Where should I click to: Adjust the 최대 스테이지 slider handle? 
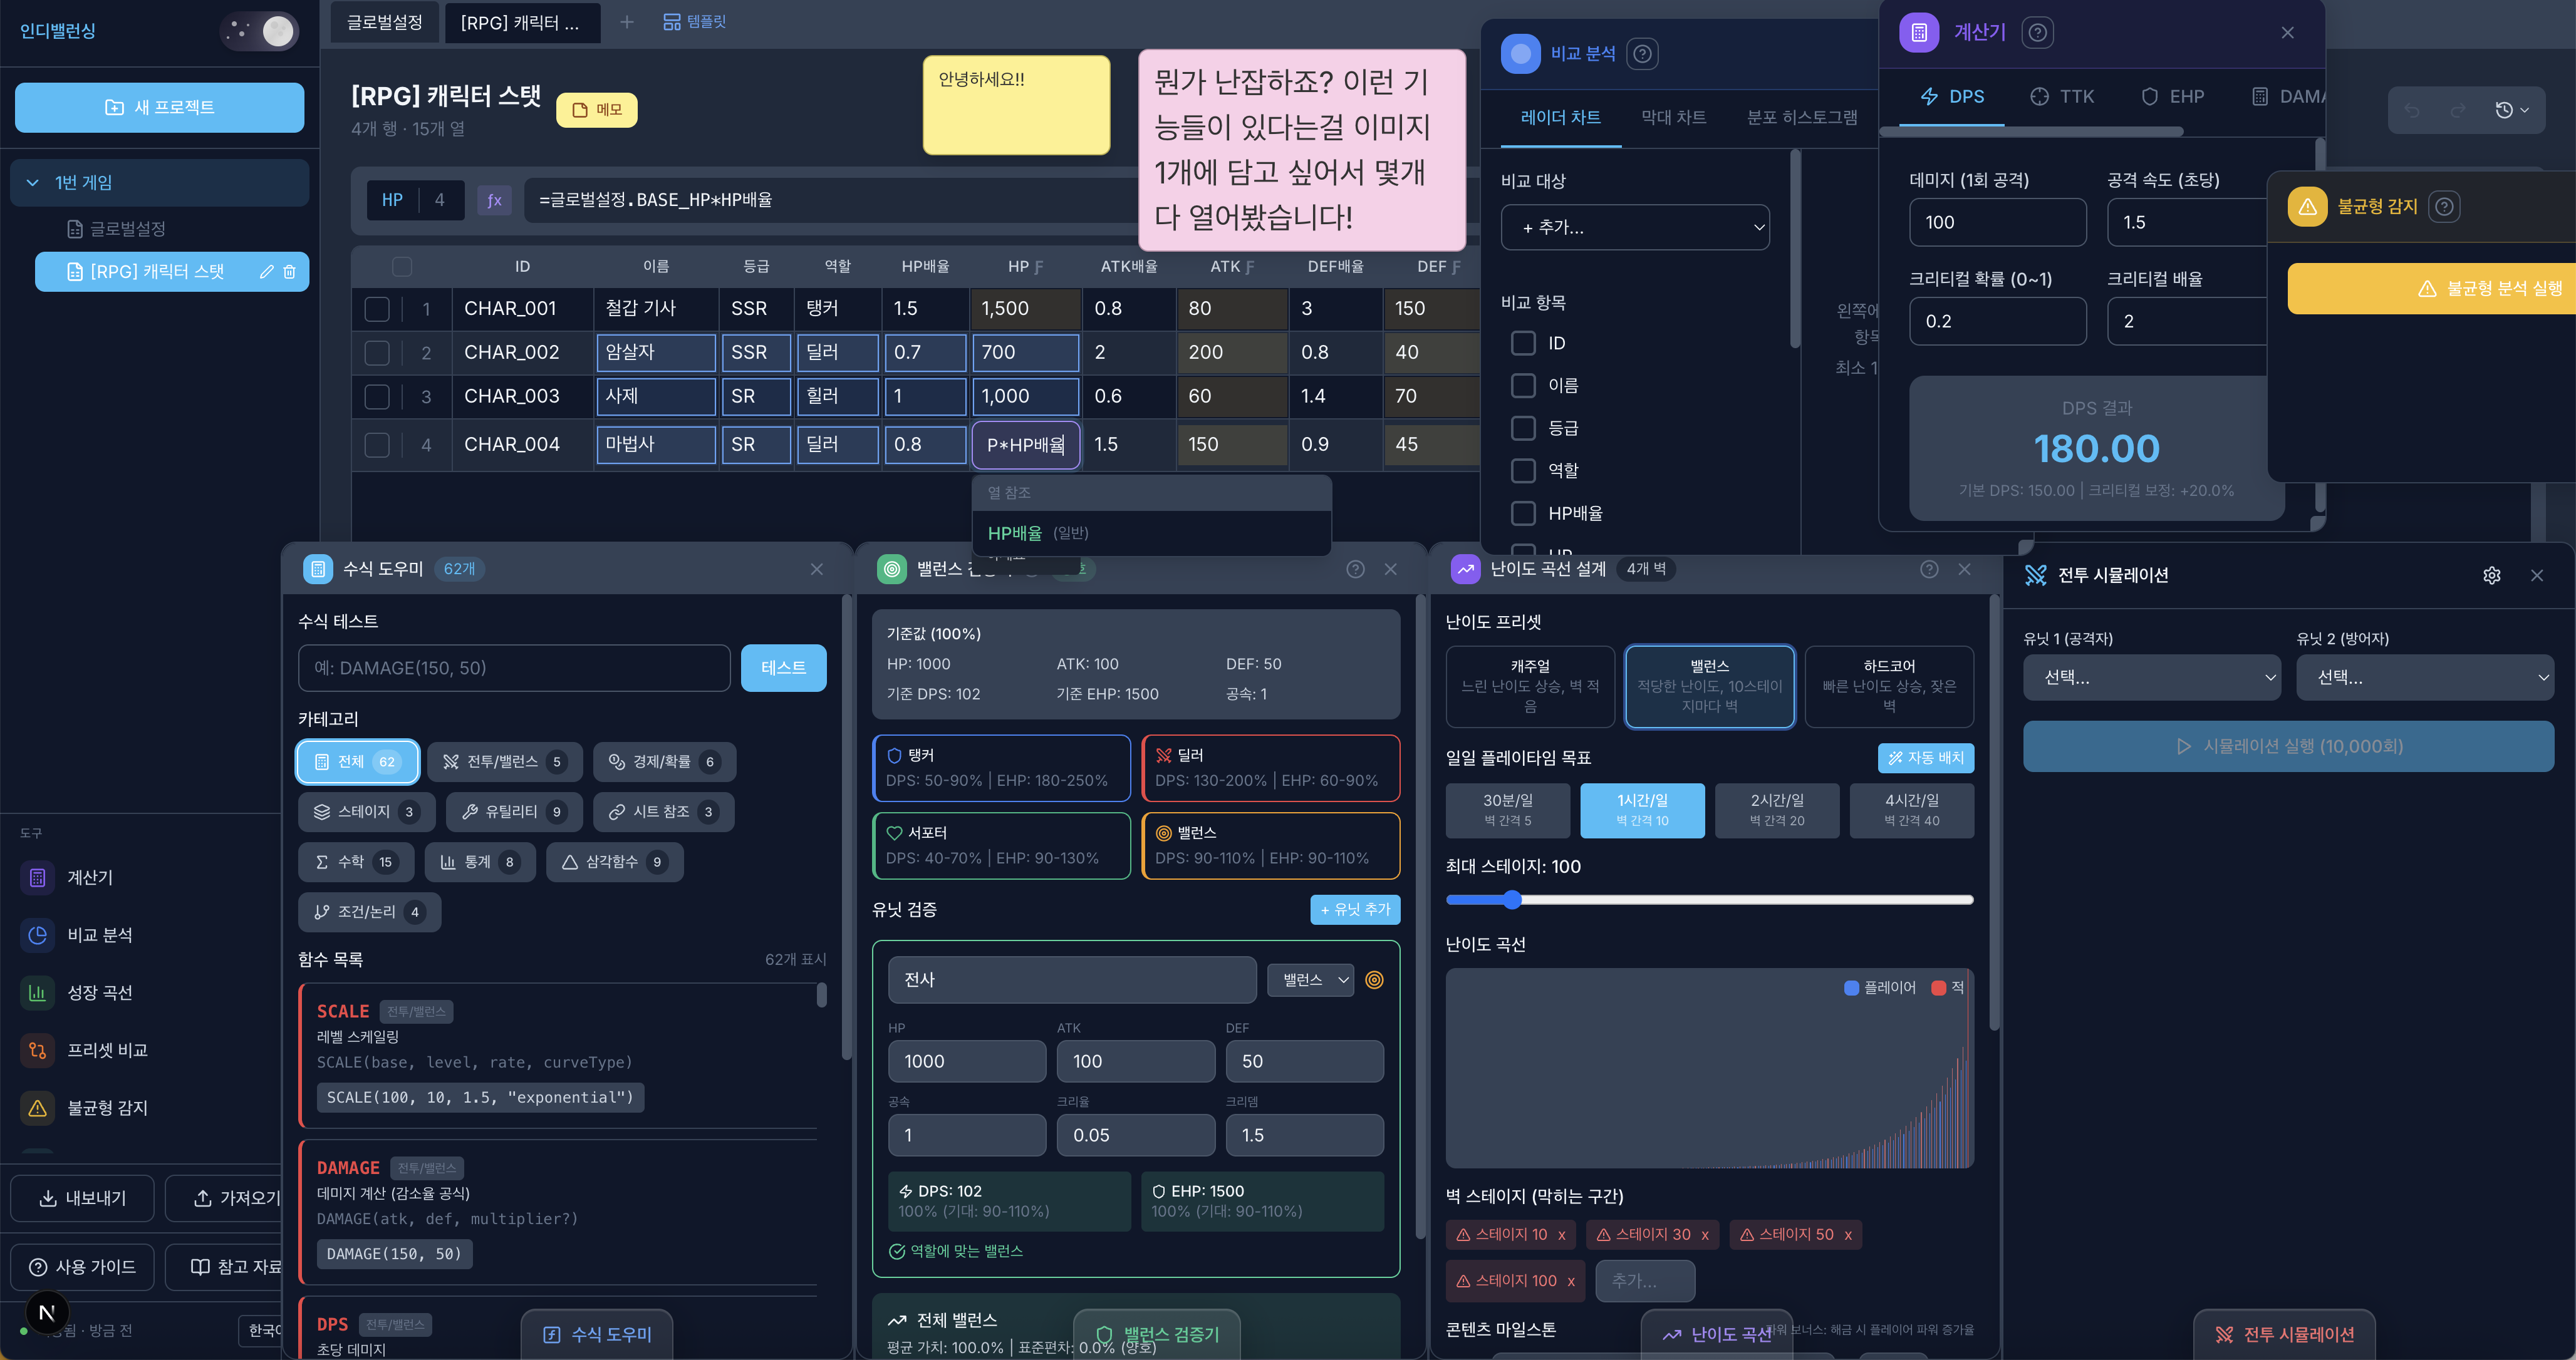click(x=1513, y=900)
